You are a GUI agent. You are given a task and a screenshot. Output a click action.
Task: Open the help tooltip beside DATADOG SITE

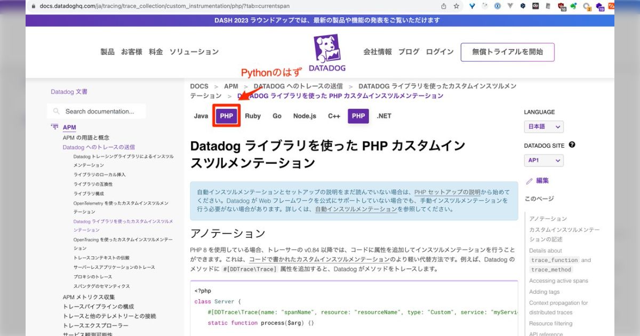point(573,145)
